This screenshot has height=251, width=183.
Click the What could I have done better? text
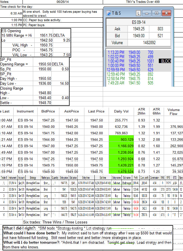[x=31, y=233]
